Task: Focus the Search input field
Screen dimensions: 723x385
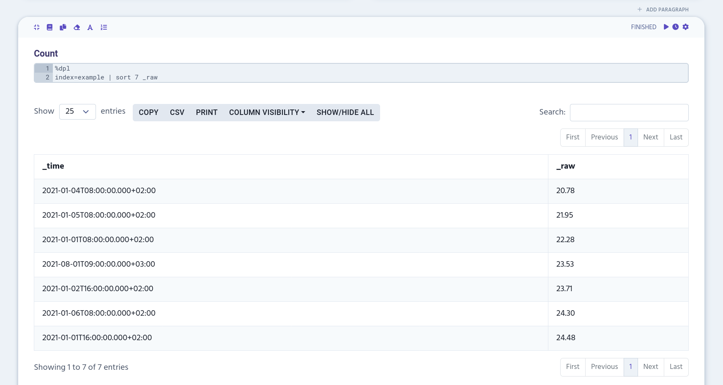Action: tap(629, 112)
